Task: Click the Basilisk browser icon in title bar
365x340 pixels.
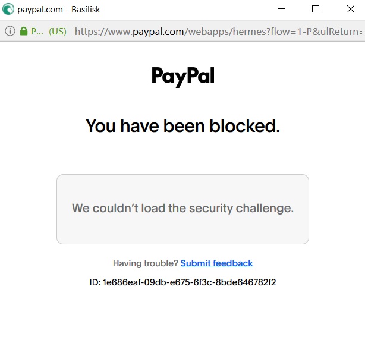Action: (8, 9)
